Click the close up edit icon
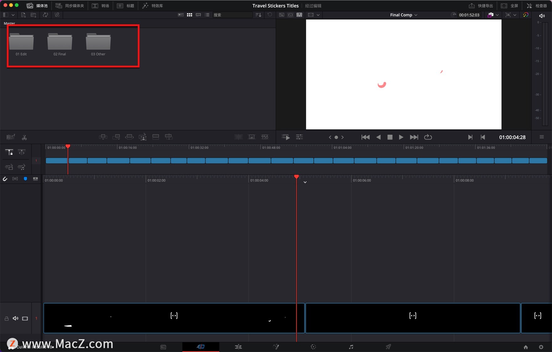 (x=143, y=137)
